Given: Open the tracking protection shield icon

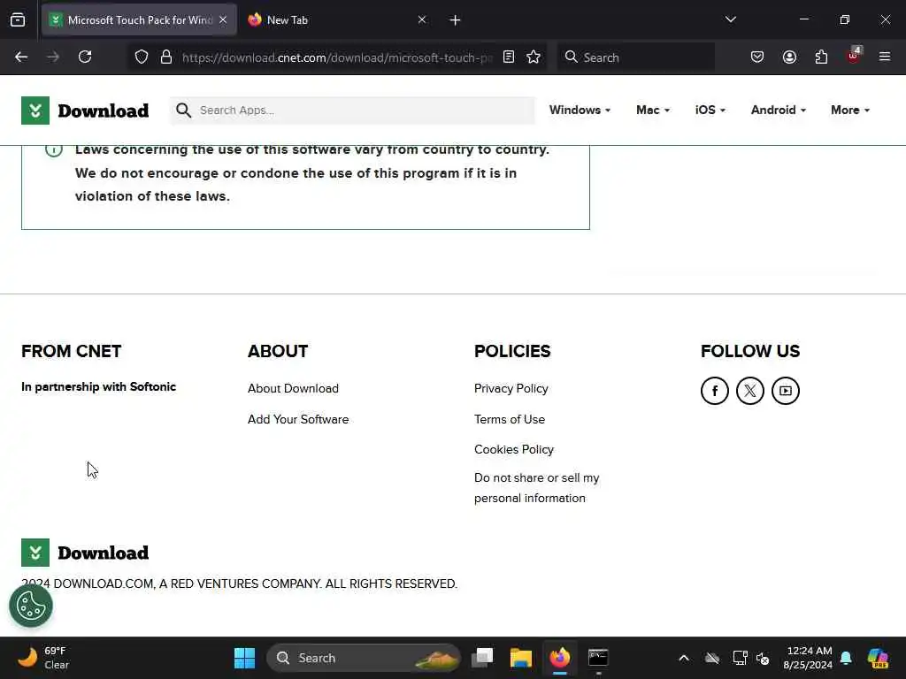Looking at the screenshot, I should coord(142,57).
